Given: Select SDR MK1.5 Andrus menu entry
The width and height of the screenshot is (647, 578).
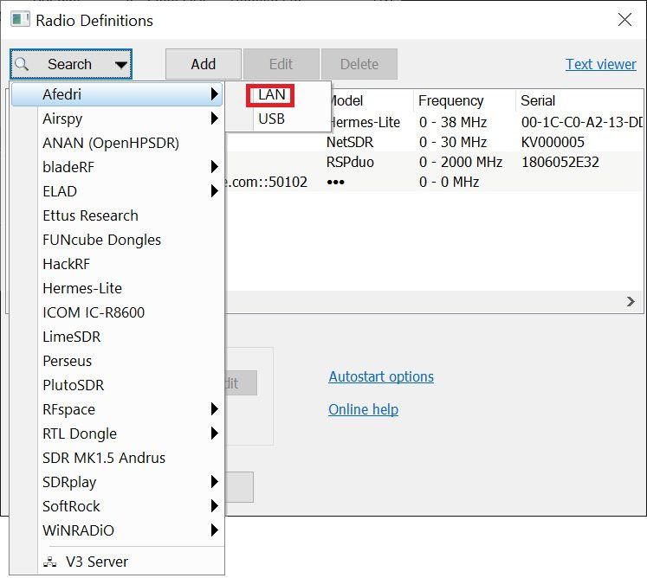Looking at the screenshot, I should click(117, 458).
